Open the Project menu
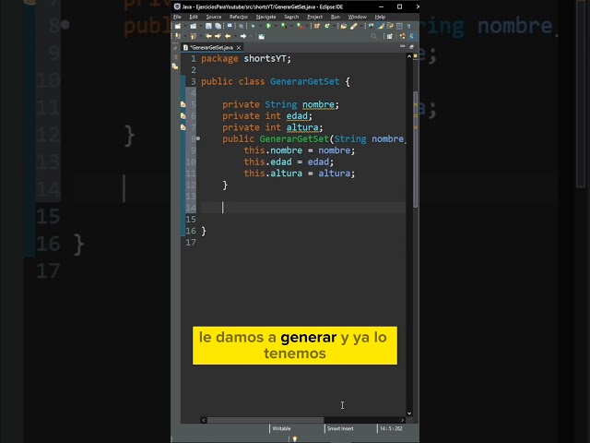590x443 pixels. pos(315,17)
